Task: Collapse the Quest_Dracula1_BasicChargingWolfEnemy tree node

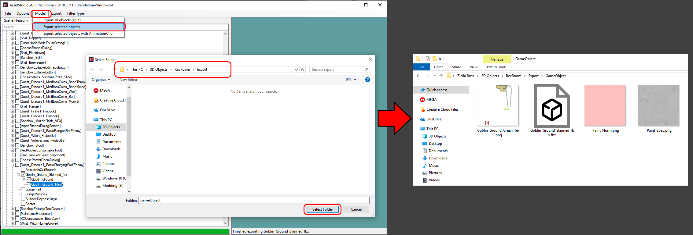Action: coord(13,165)
